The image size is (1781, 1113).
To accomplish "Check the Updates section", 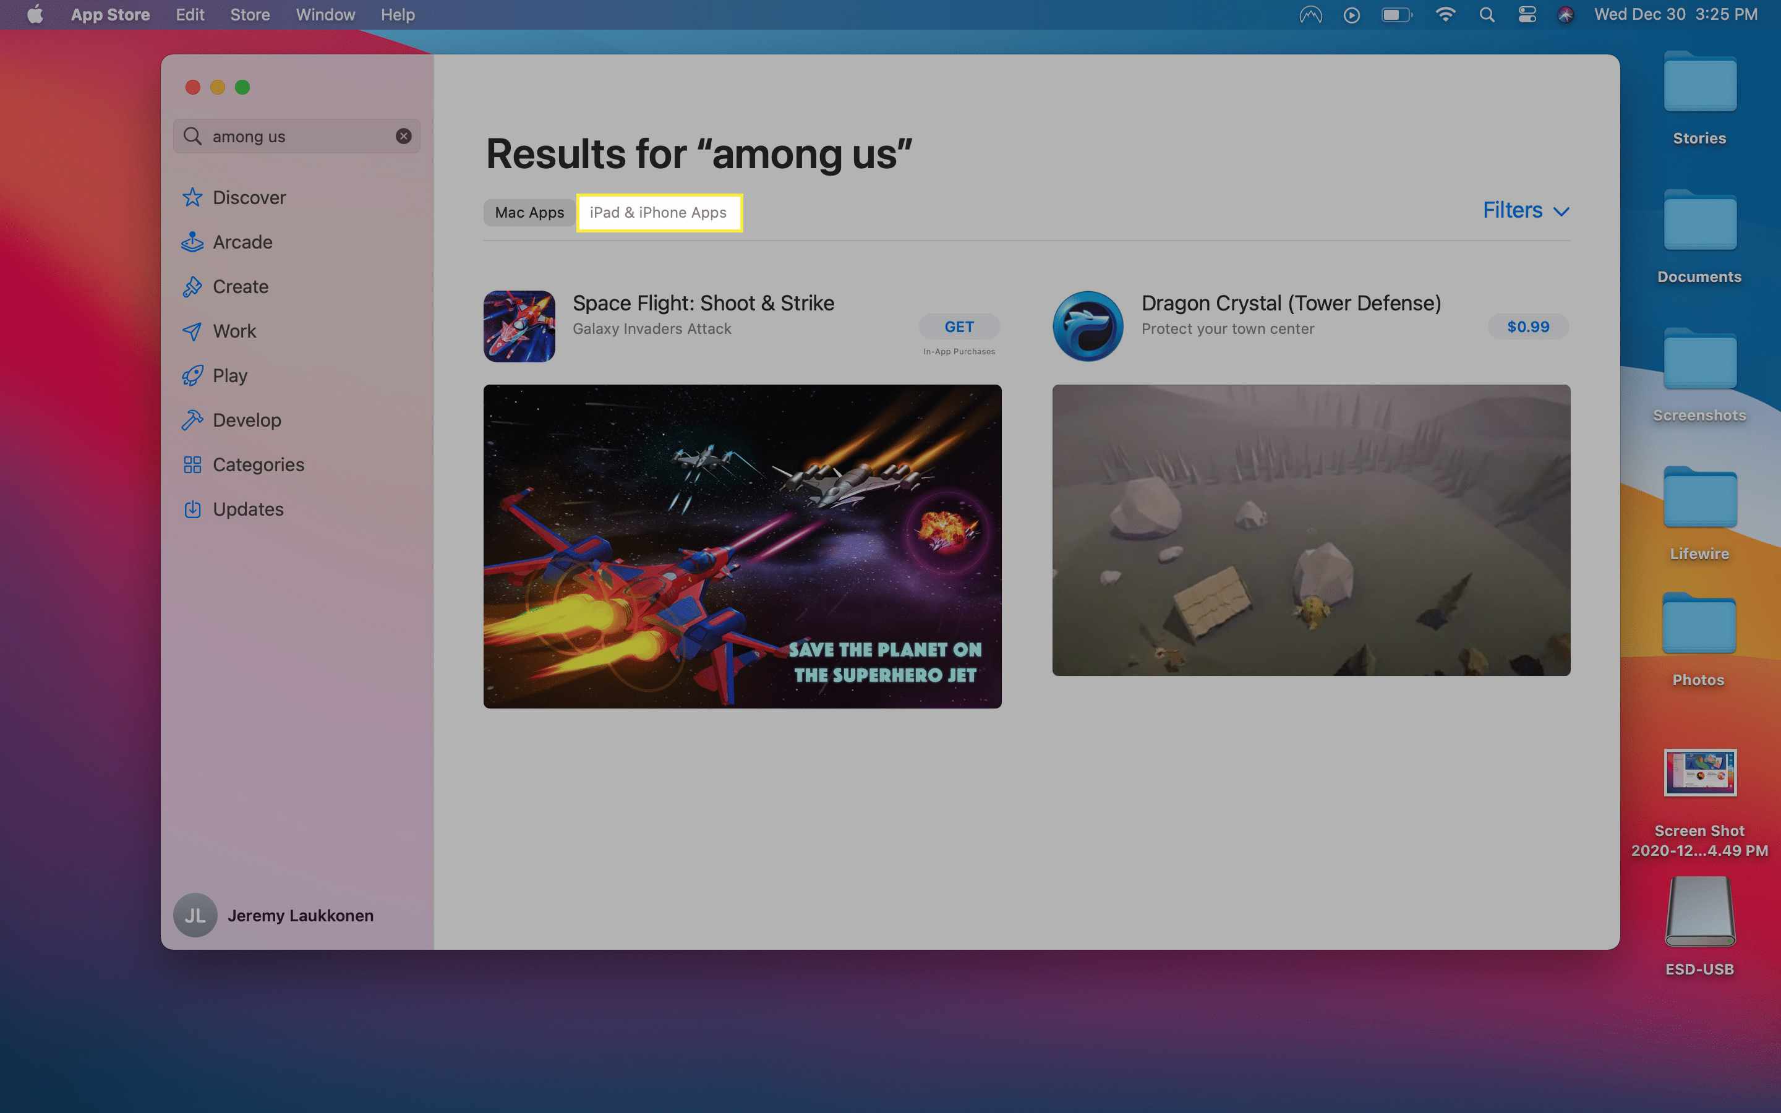I will tap(233, 510).
